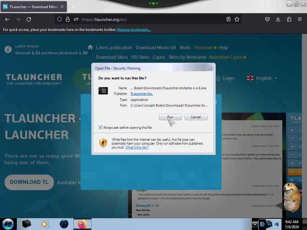This screenshot has width=307, height=230.
Task: Click the hamster desktop mascot
Action: pyautogui.click(x=292, y=197)
